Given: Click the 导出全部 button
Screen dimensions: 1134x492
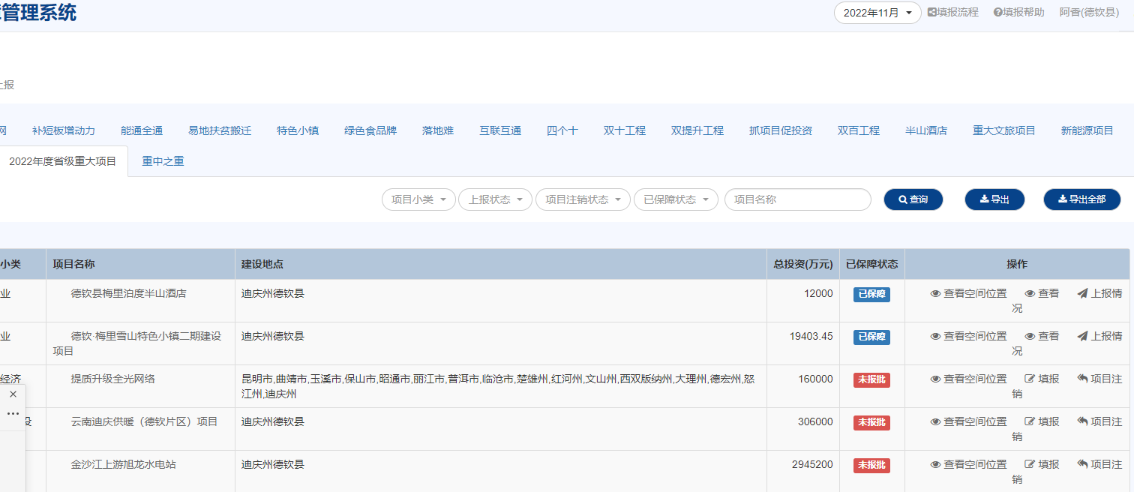Looking at the screenshot, I should 1081,199.
